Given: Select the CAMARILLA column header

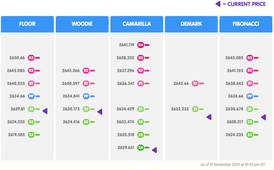Looking at the screenshot, I should pyautogui.click(x=137, y=24).
